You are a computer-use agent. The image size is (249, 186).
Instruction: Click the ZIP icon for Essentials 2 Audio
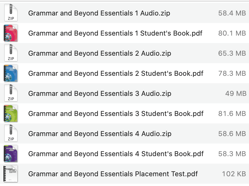tap(11, 53)
